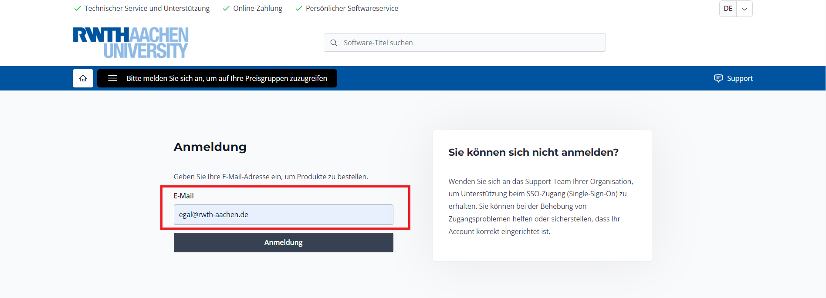
Task: Click the Support chat bubble icon
Action: [718, 78]
